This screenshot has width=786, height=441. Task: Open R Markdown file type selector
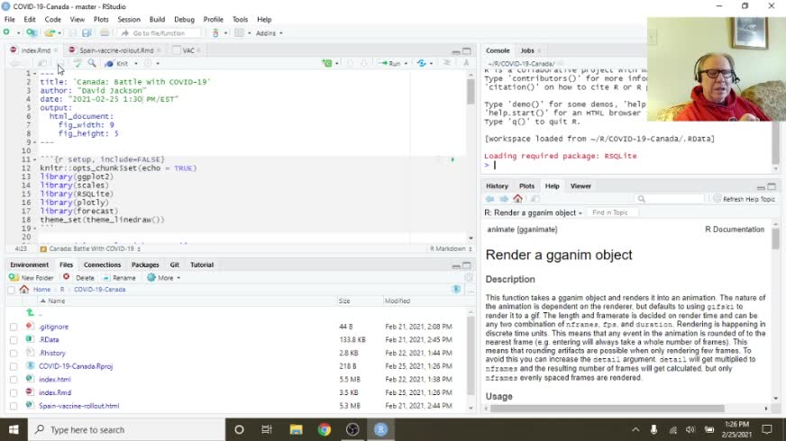[450, 248]
